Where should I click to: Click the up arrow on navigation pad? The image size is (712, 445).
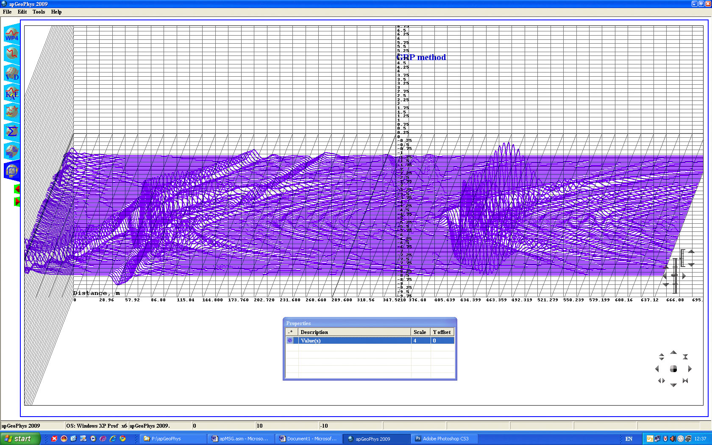673,353
